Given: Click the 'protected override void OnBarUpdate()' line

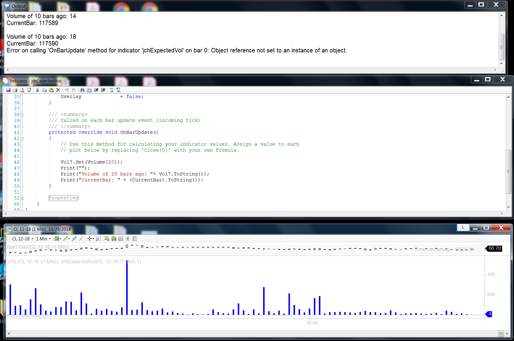Looking at the screenshot, I should (x=104, y=132).
